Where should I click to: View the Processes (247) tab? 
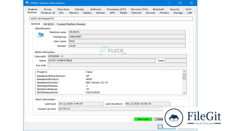coord(116,9)
